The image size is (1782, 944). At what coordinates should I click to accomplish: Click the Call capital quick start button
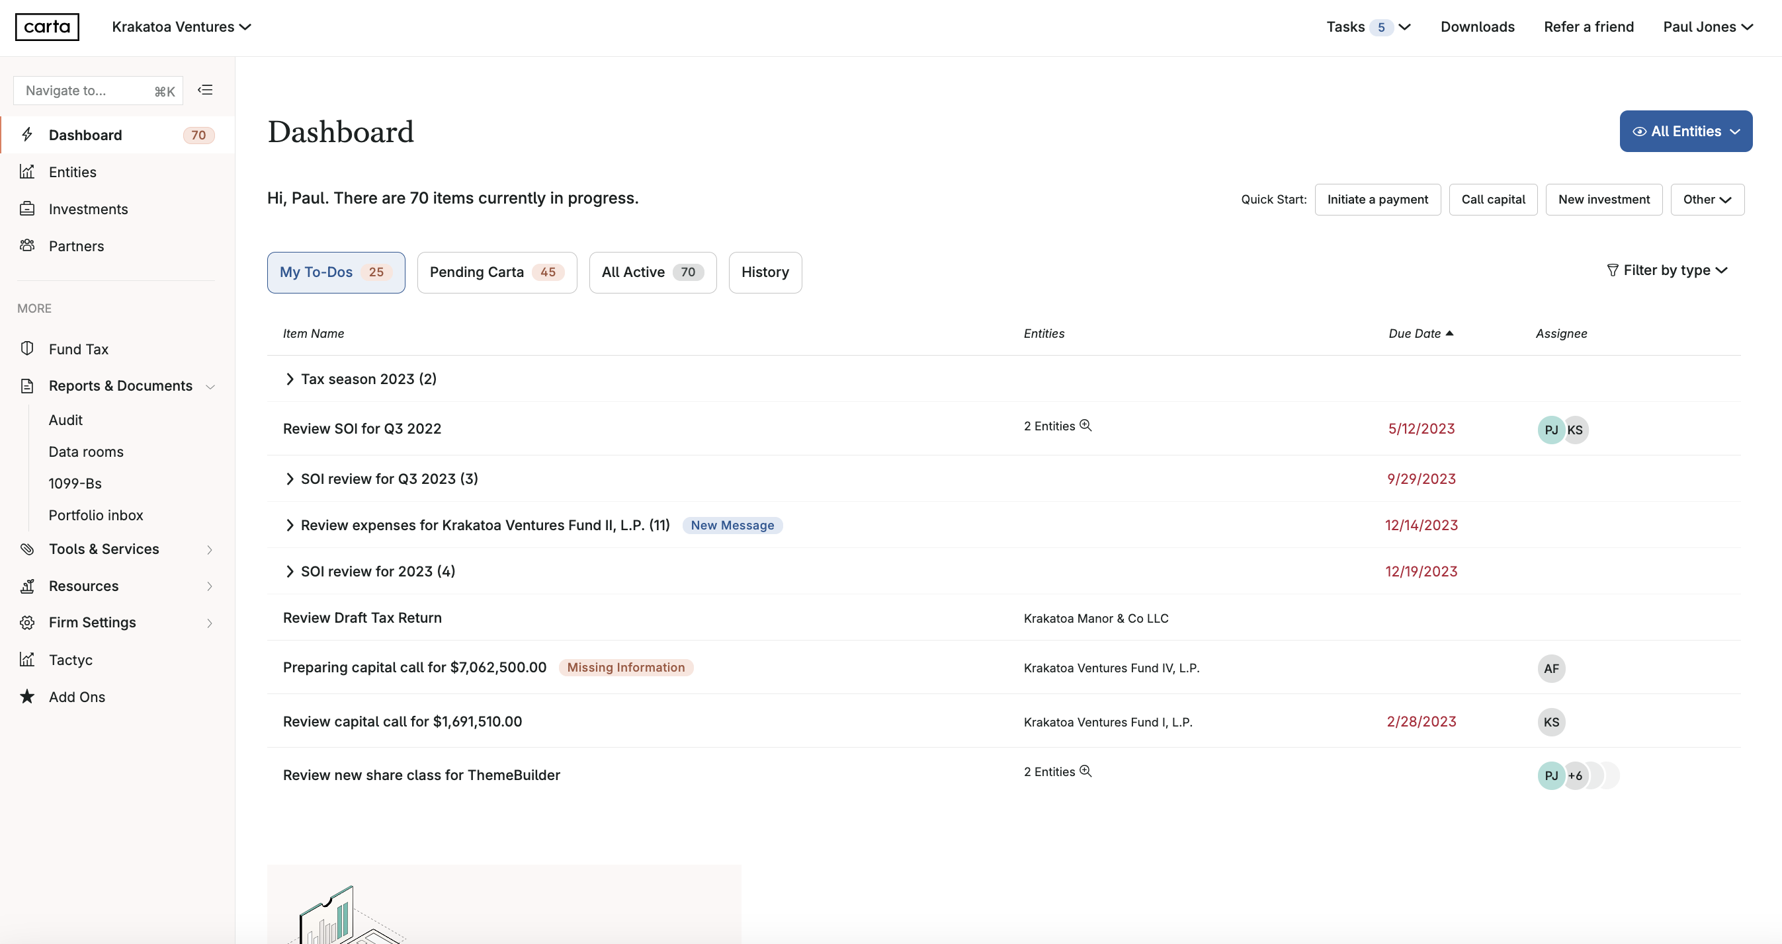tap(1493, 199)
